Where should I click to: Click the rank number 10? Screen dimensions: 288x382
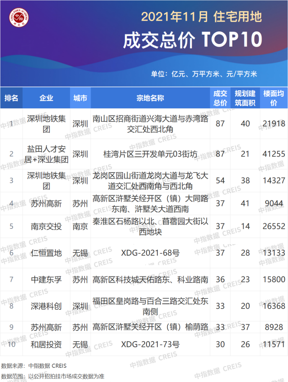point(11,344)
